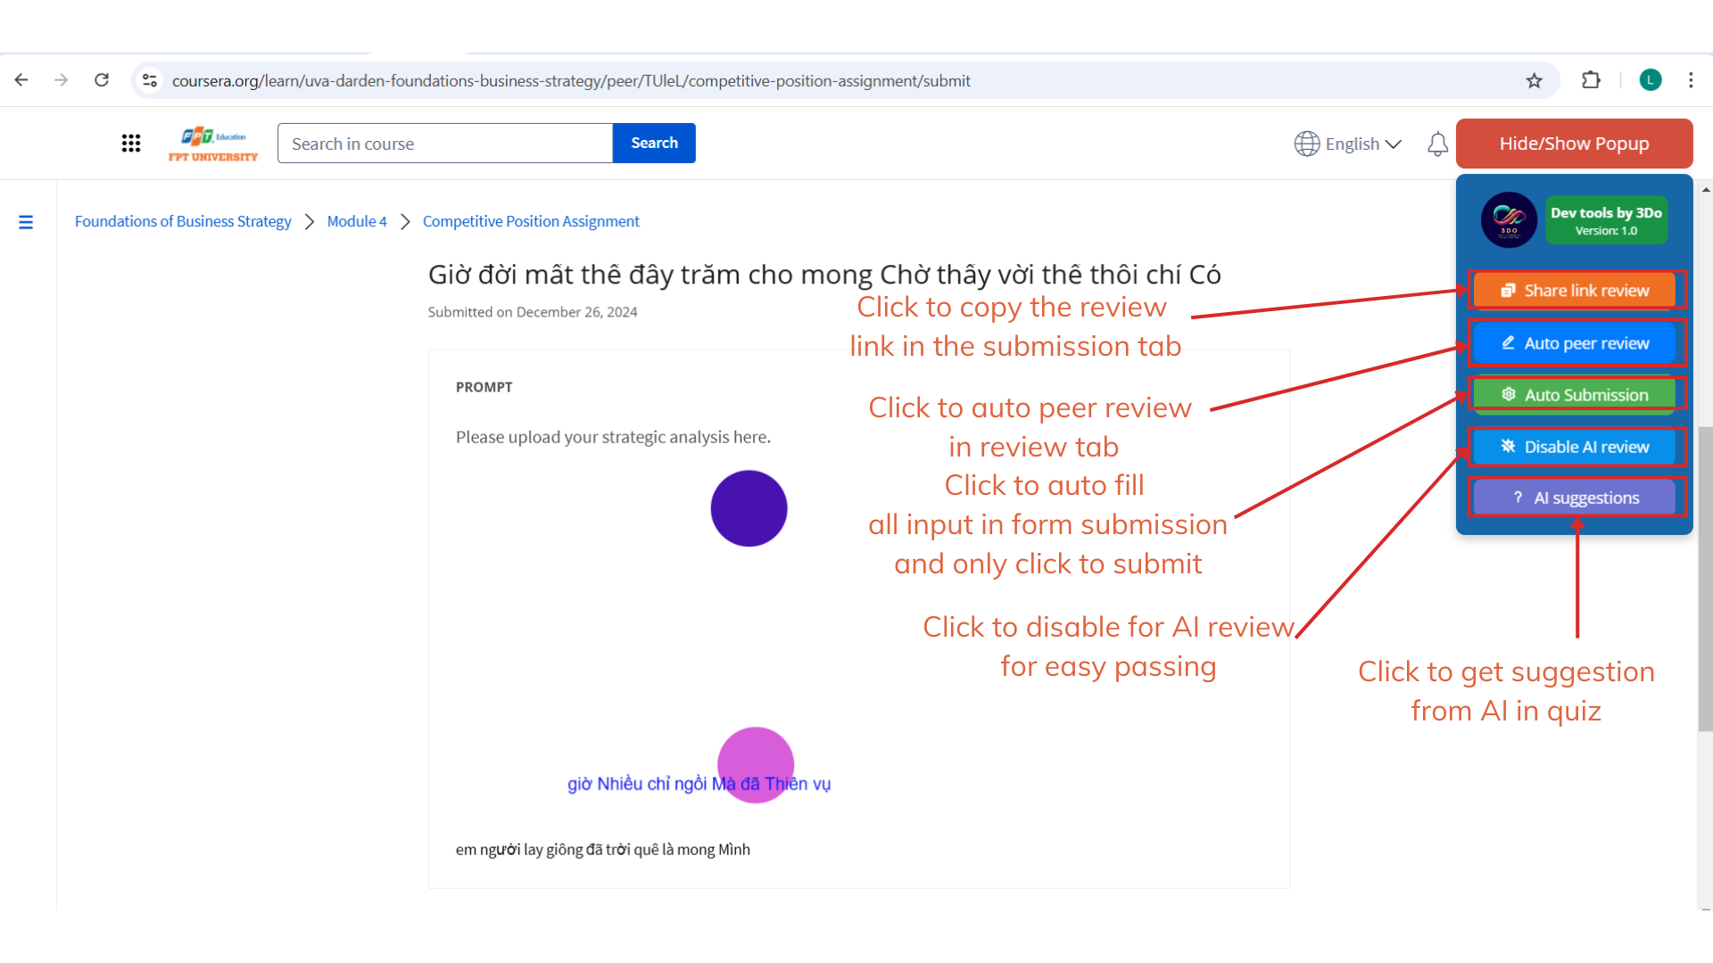This screenshot has width=1713, height=963.
Task: Toggle the Hide/Show Popup button
Action: coord(1574,144)
